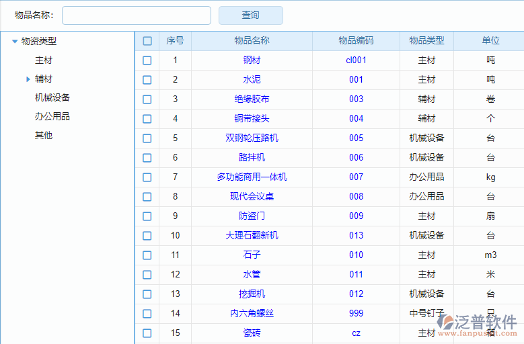Viewport: 524px width, 344px height.
Task: Open the 多功能商用一体机 item link
Action: pos(252,177)
